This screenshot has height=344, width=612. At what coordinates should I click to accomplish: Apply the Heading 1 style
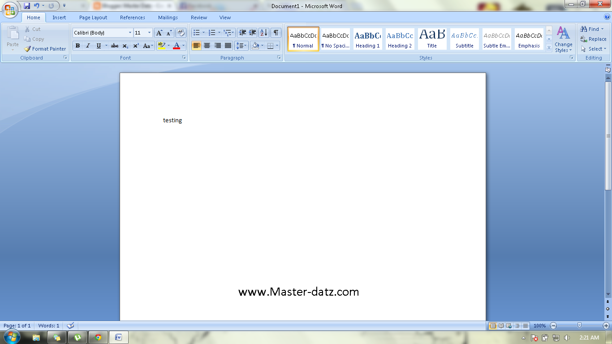click(367, 39)
